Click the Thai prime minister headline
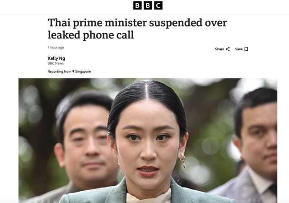The height and width of the screenshot is (203, 289). [137, 28]
